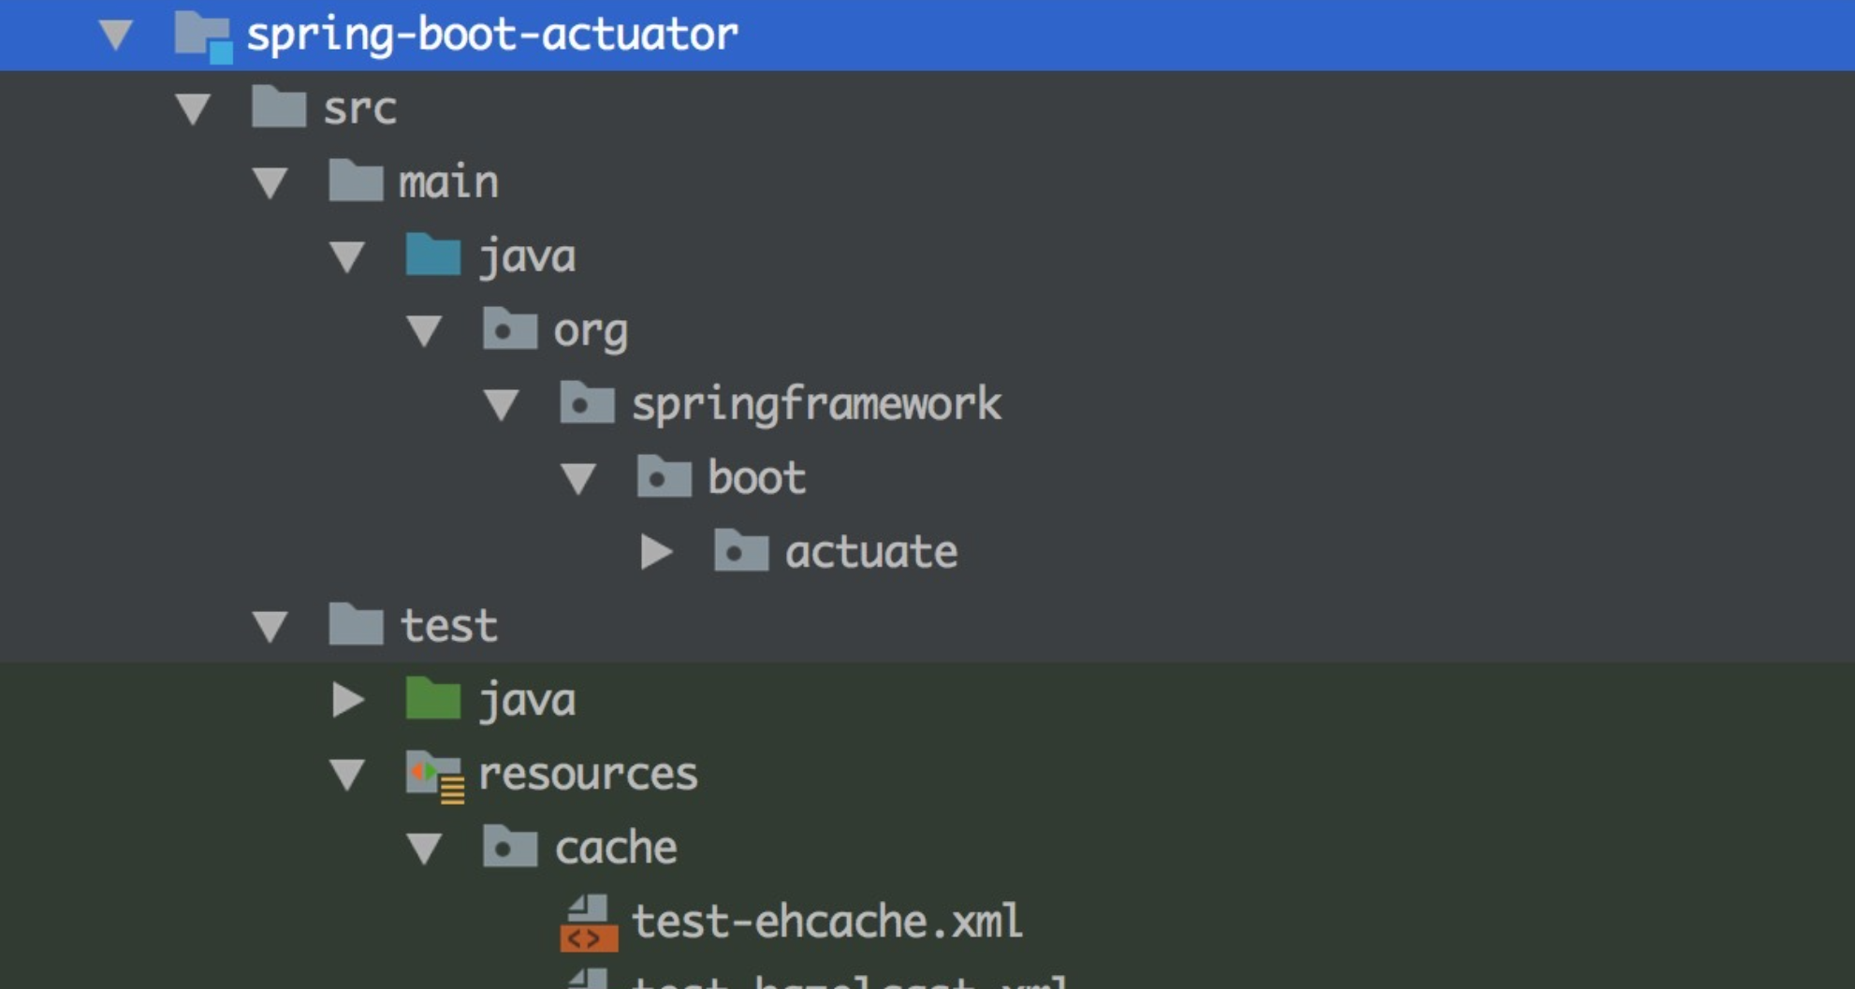Click the cache folder icon
The image size is (1855, 989).
tap(508, 848)
